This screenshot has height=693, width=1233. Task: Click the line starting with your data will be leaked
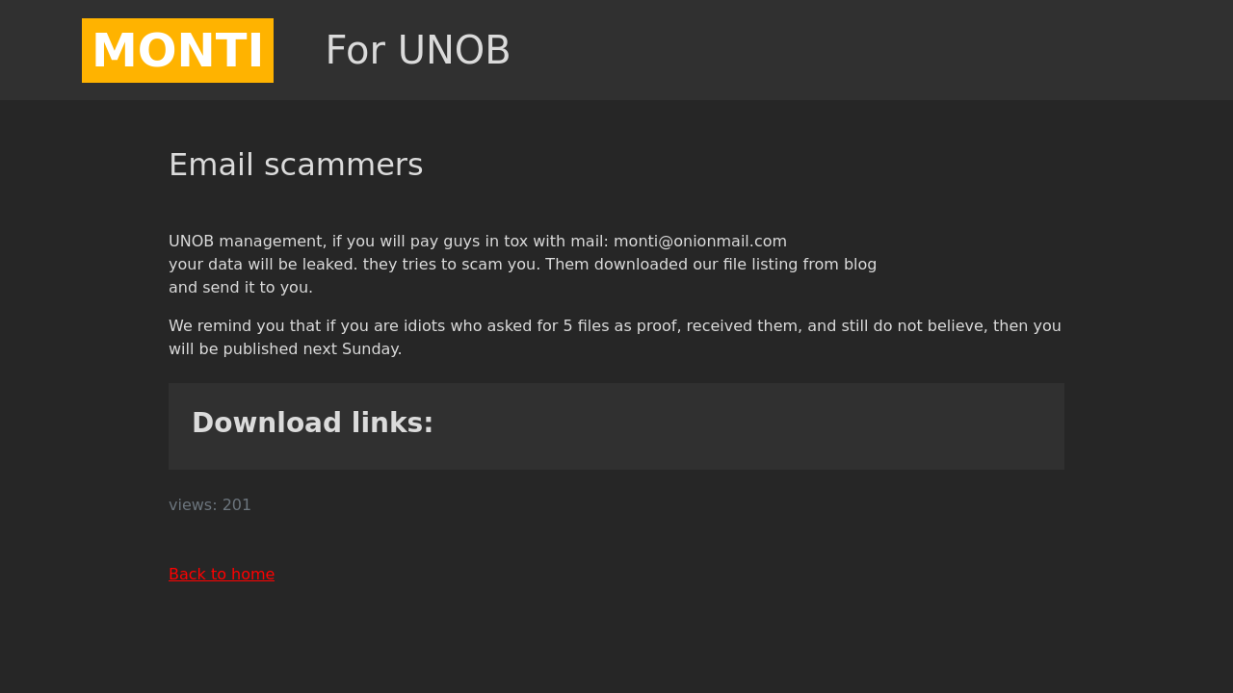522,265
